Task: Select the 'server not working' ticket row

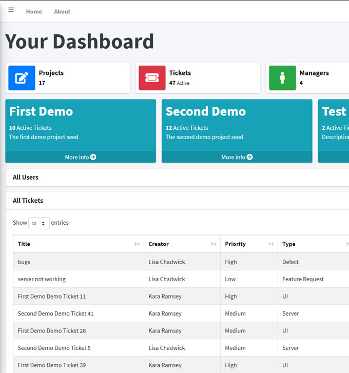Action: pyautogui.click(x=42, y=279)
